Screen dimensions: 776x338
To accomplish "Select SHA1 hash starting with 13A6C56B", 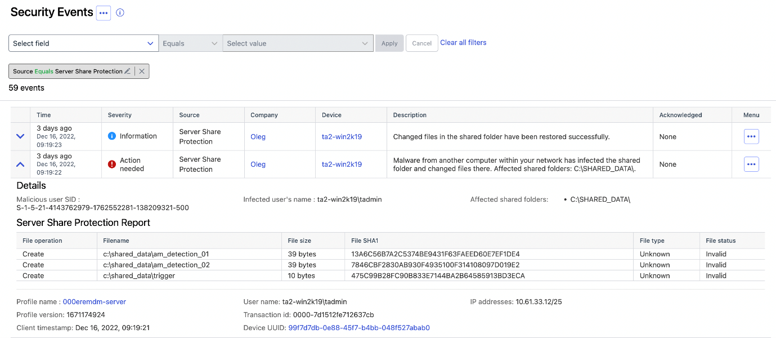I will [x=436, y=254].
